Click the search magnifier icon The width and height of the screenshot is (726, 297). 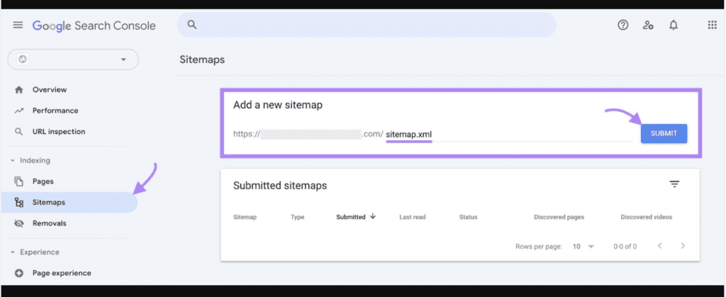coord(192,25)
